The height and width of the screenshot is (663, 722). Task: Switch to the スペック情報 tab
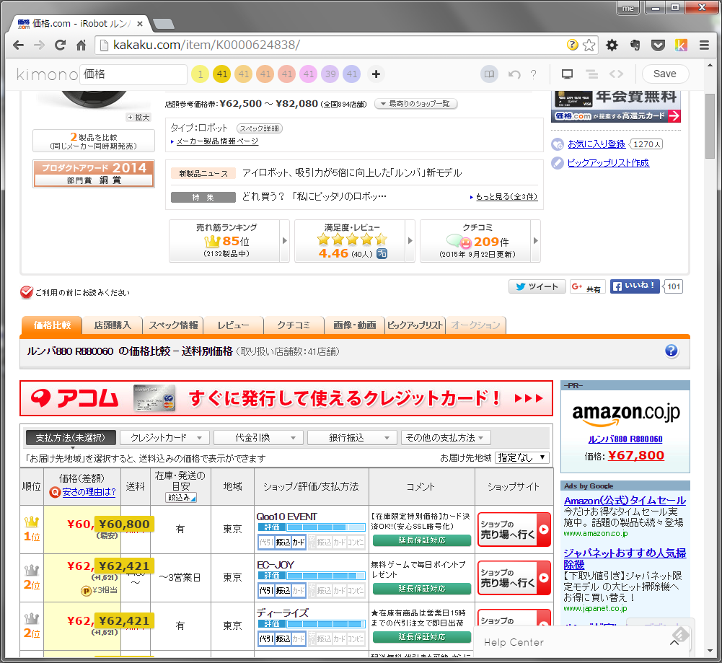point(173,325)
